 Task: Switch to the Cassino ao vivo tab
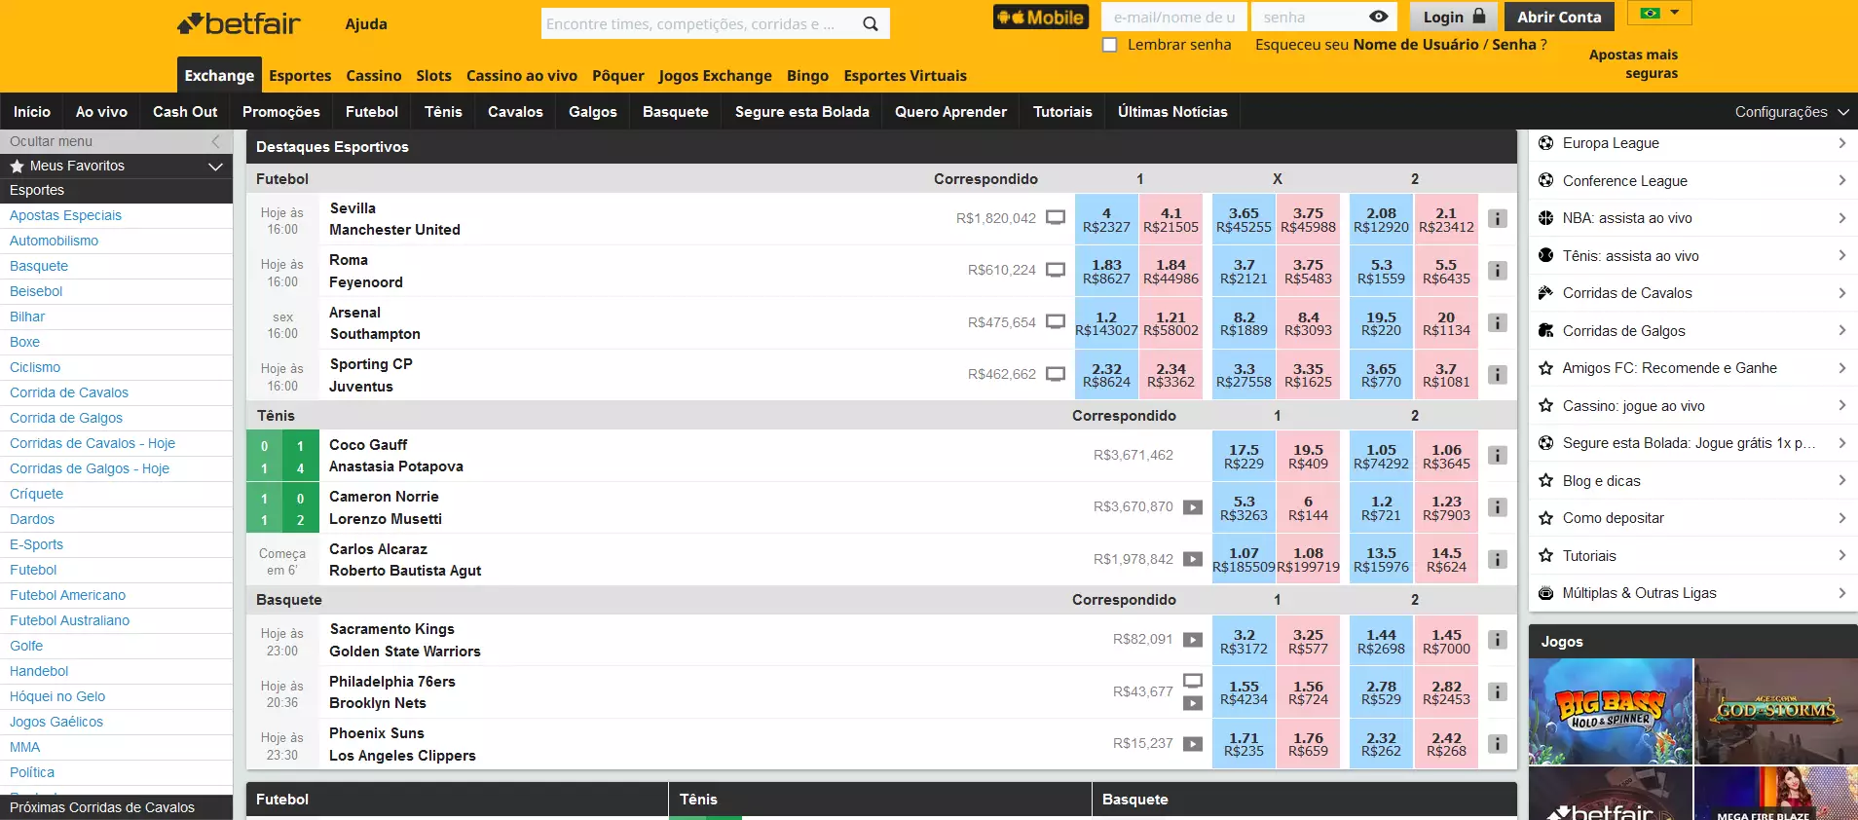[521, 76]
